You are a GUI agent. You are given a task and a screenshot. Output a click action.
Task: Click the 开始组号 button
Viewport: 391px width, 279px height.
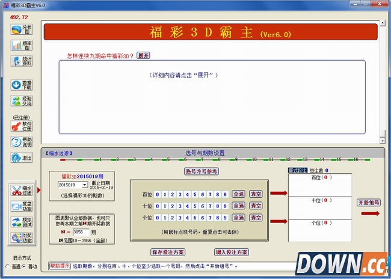(369, 203)
